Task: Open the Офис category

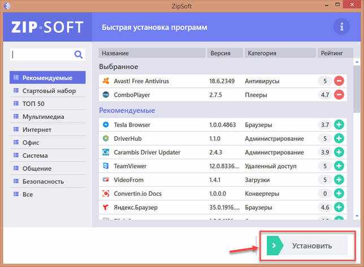Action: [x=47, y=143]
